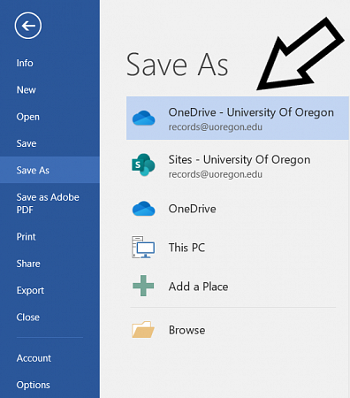The width and height of the screenshot is (350, 398).
Task: Open the Print page
Action: pyautogui.click(x=27, y=236)
